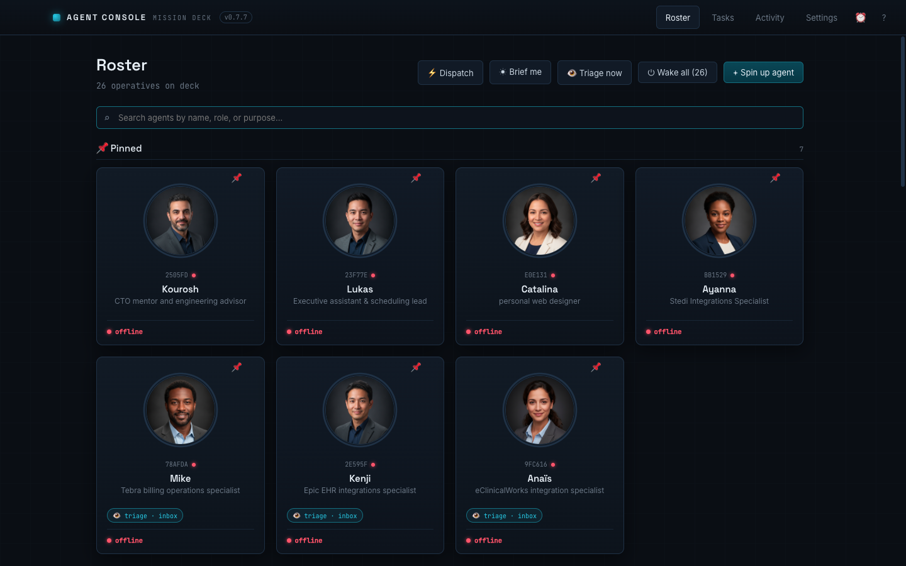Screen dimensions: 906x566
Task: Focus the agent search field
Action: pos(450,118)
